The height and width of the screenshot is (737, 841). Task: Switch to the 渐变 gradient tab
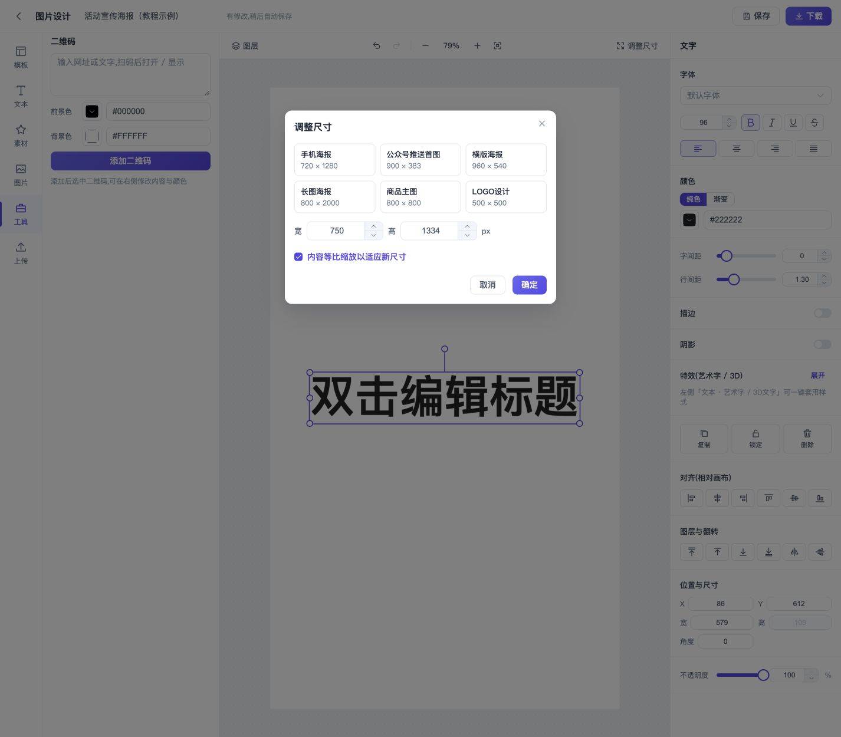pyautogui.click(x=720, y=199)
